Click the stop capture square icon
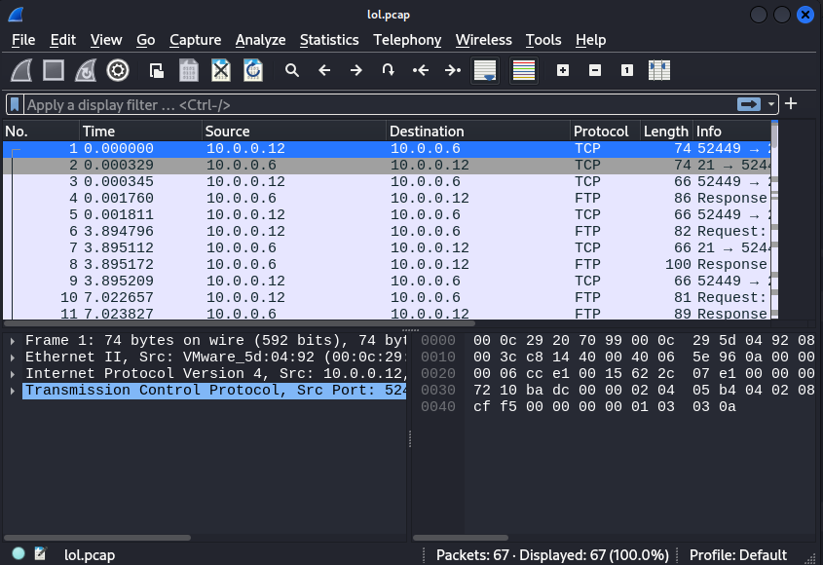The image size is (823, 565). [x=54, y=70]
